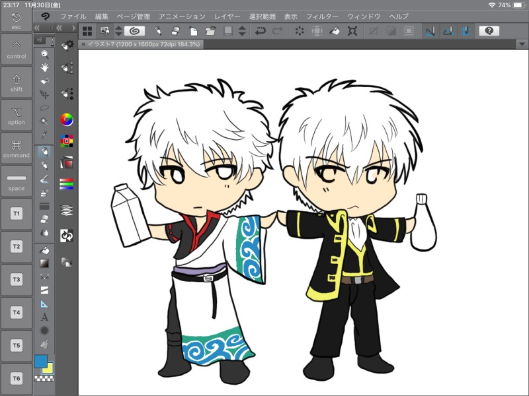Pick the Lasso selection tool

(x=44, y=108)
